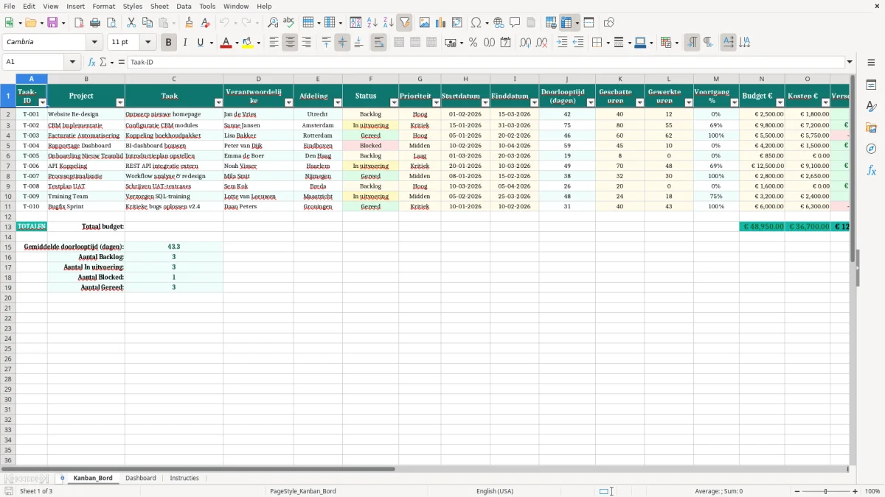Toggle Freeze Rows and Columns
The height and width of the screenshot is (497, 885).
pyautogui.click(x=566, y=23)
